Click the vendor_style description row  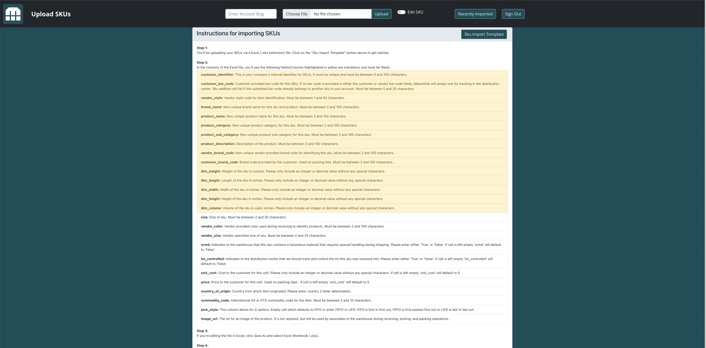pyautogui.click(x=352, y=98)
